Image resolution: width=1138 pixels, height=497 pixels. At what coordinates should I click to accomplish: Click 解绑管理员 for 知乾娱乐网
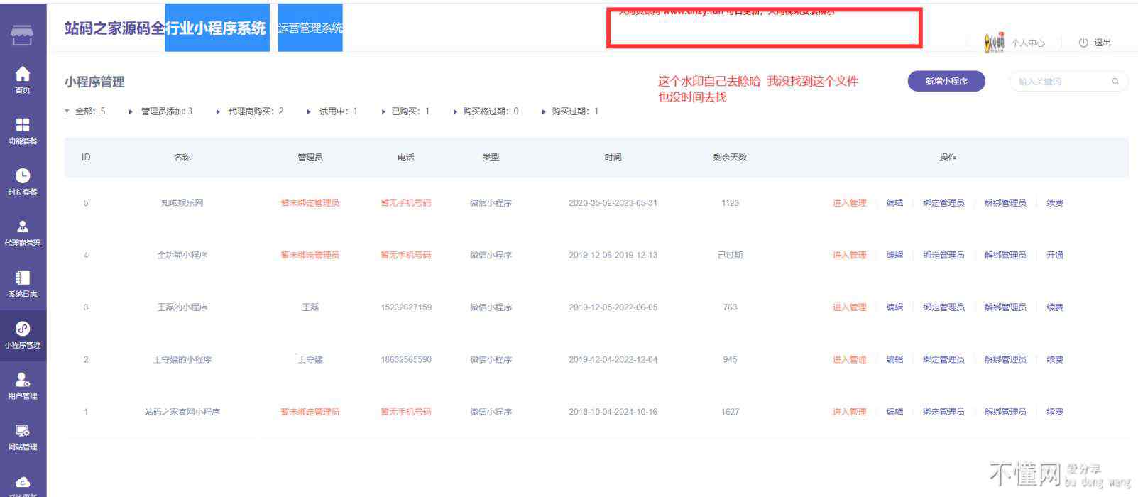1005,203
